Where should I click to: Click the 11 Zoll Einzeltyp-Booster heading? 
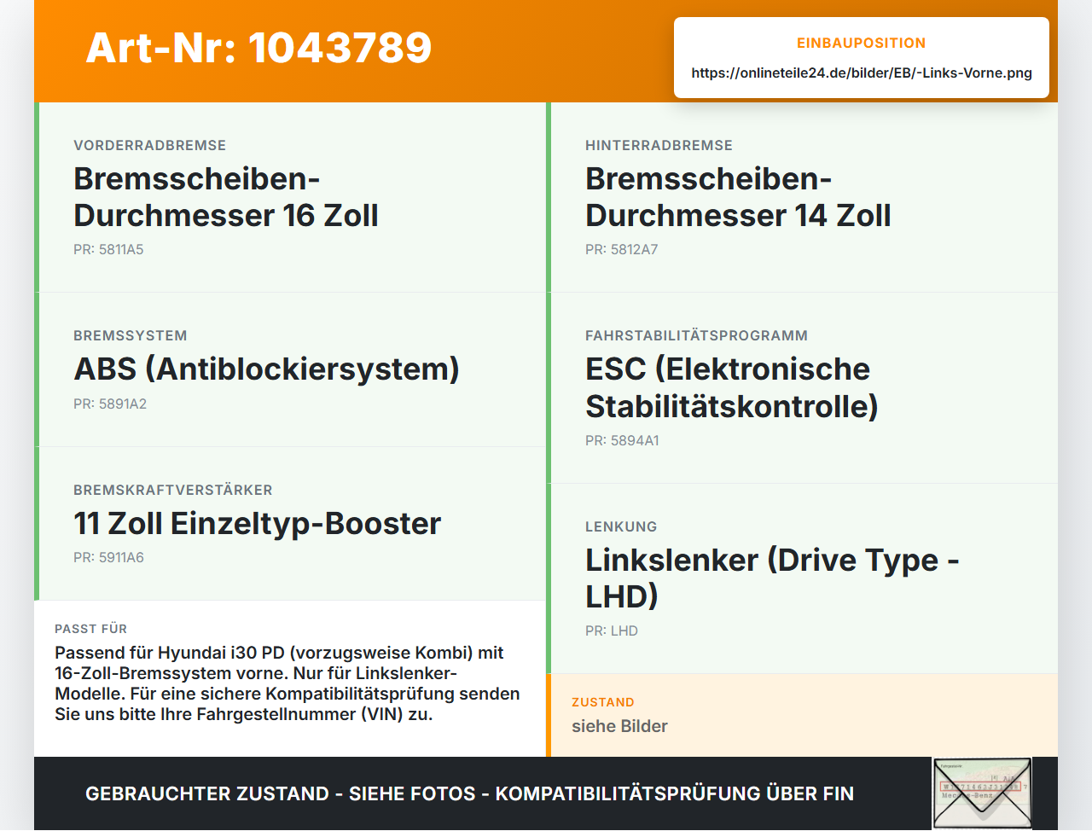(257, 524)
